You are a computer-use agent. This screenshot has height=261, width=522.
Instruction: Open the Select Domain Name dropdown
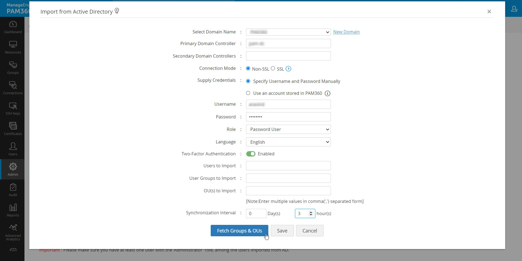click(x=288, y=32)
